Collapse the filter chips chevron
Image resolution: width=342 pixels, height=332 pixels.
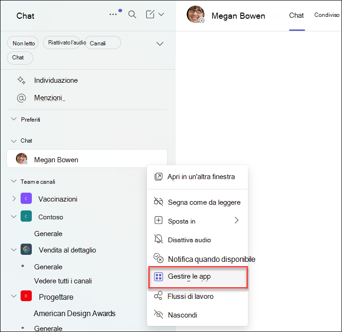160,44
